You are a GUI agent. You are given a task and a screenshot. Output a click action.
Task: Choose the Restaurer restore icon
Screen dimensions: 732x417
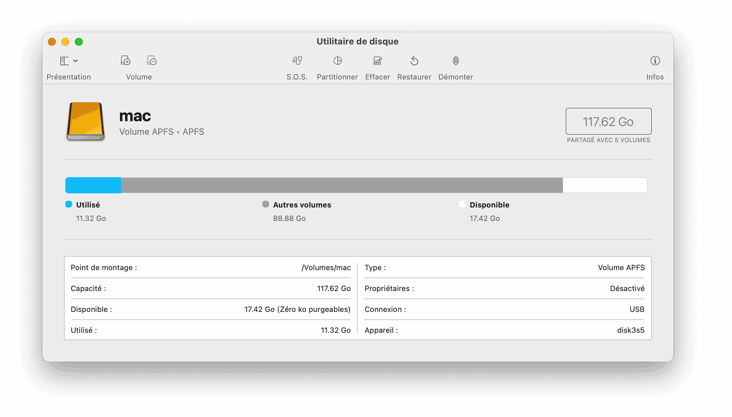pyautogui.click(x=414, y=61)
